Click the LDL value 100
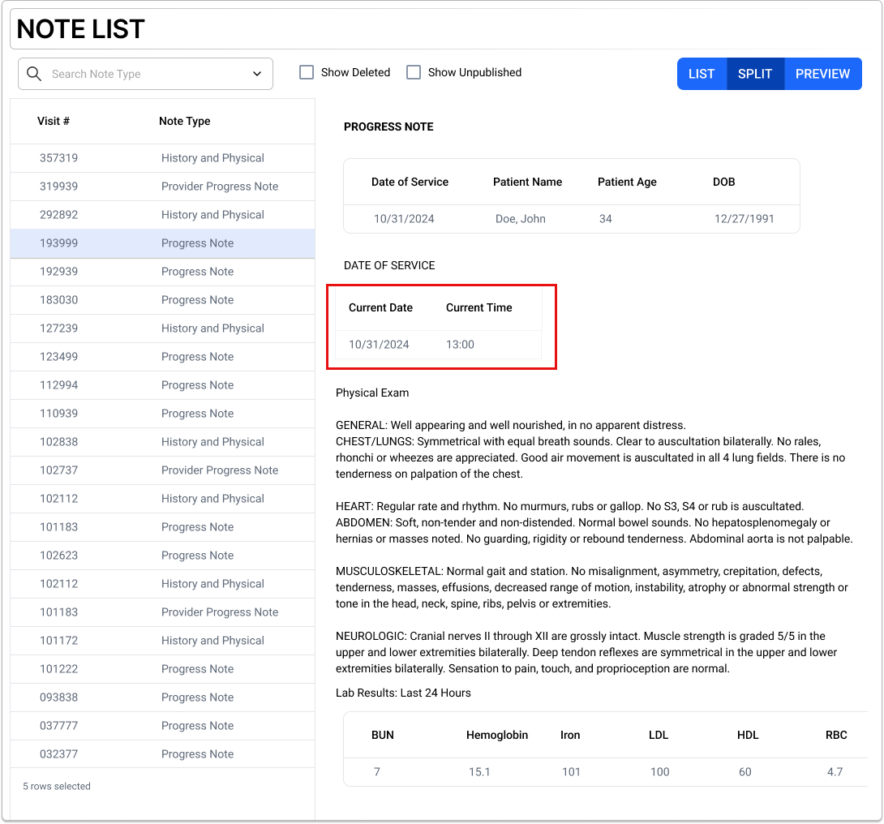 click(660, 772)
